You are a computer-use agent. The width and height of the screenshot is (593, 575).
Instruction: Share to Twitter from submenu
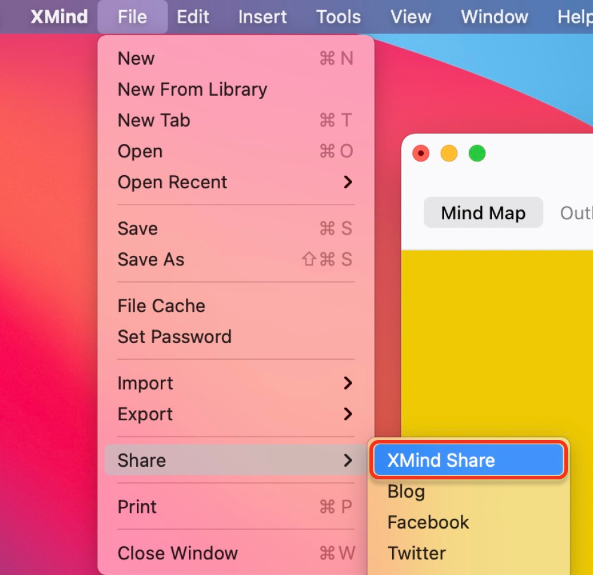[469, 553]
